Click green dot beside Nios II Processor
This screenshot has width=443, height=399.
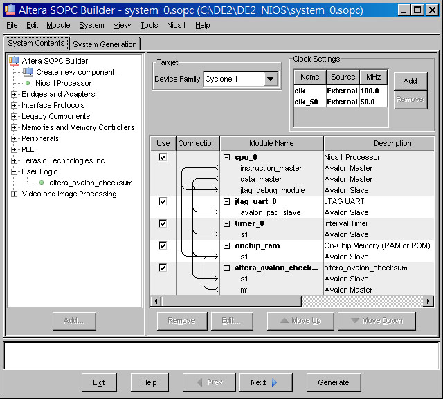pyautogui.click(x=28, y=83)
